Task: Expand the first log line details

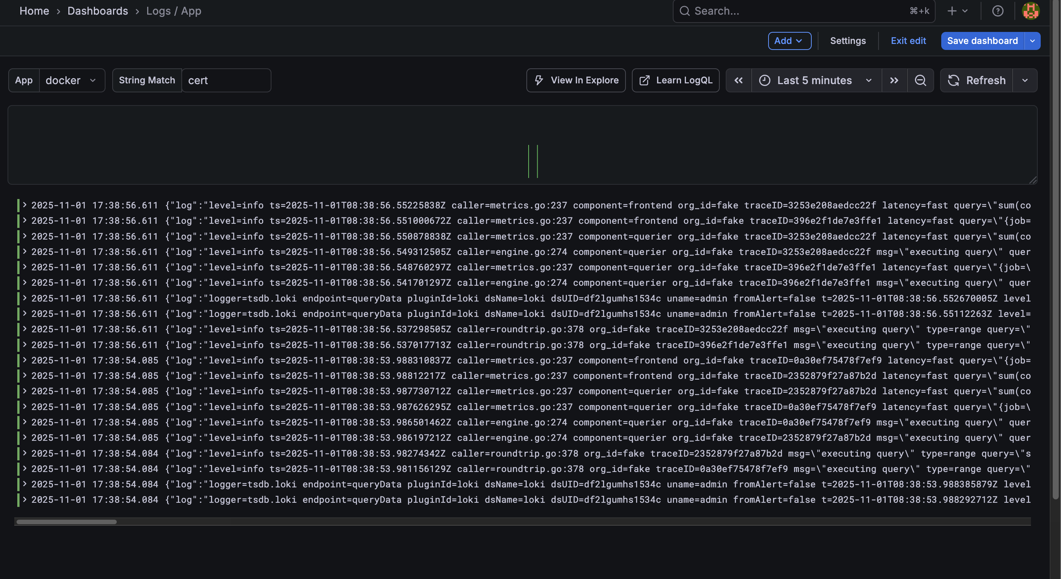Action: [x=25, y=205]
